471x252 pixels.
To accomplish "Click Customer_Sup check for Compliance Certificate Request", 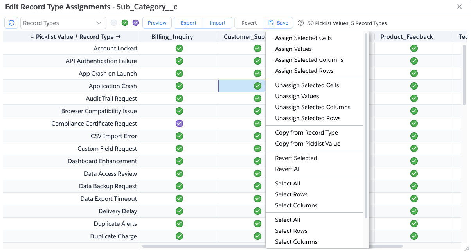I will point(257,124).
